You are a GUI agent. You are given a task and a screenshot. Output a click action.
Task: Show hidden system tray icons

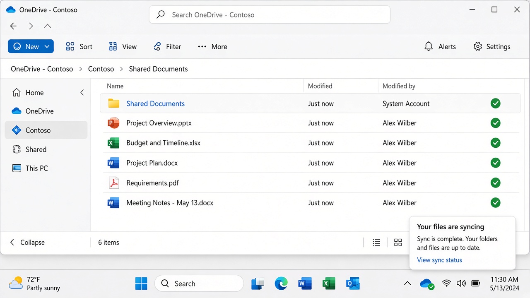coord(407,284)
